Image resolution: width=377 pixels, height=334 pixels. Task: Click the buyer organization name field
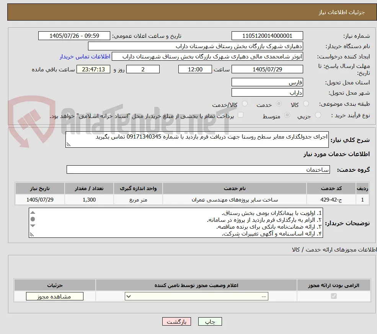click(196, 46)
